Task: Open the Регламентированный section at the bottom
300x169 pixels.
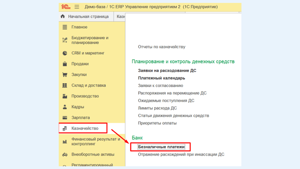Action: pyautogui.click(x=92, y=165)
